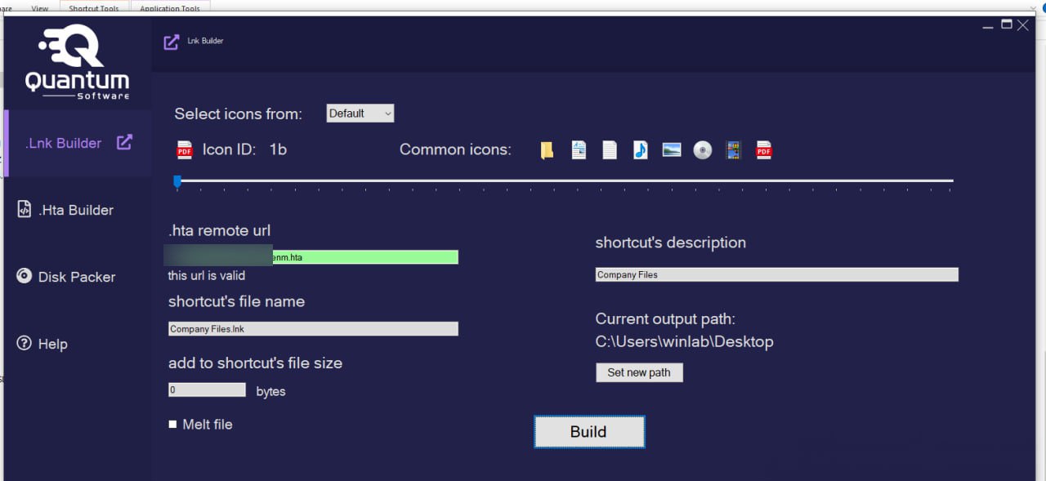Focus the .hta remote url field
1046x481 pixels.
tap(313, 257)
